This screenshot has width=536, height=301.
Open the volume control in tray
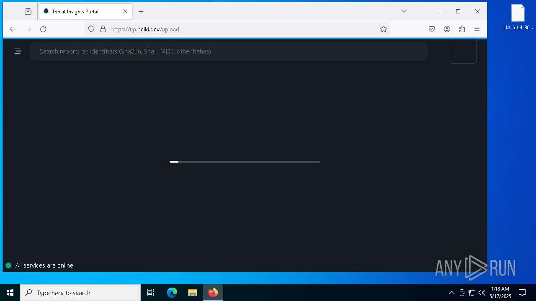coord(482,293)
